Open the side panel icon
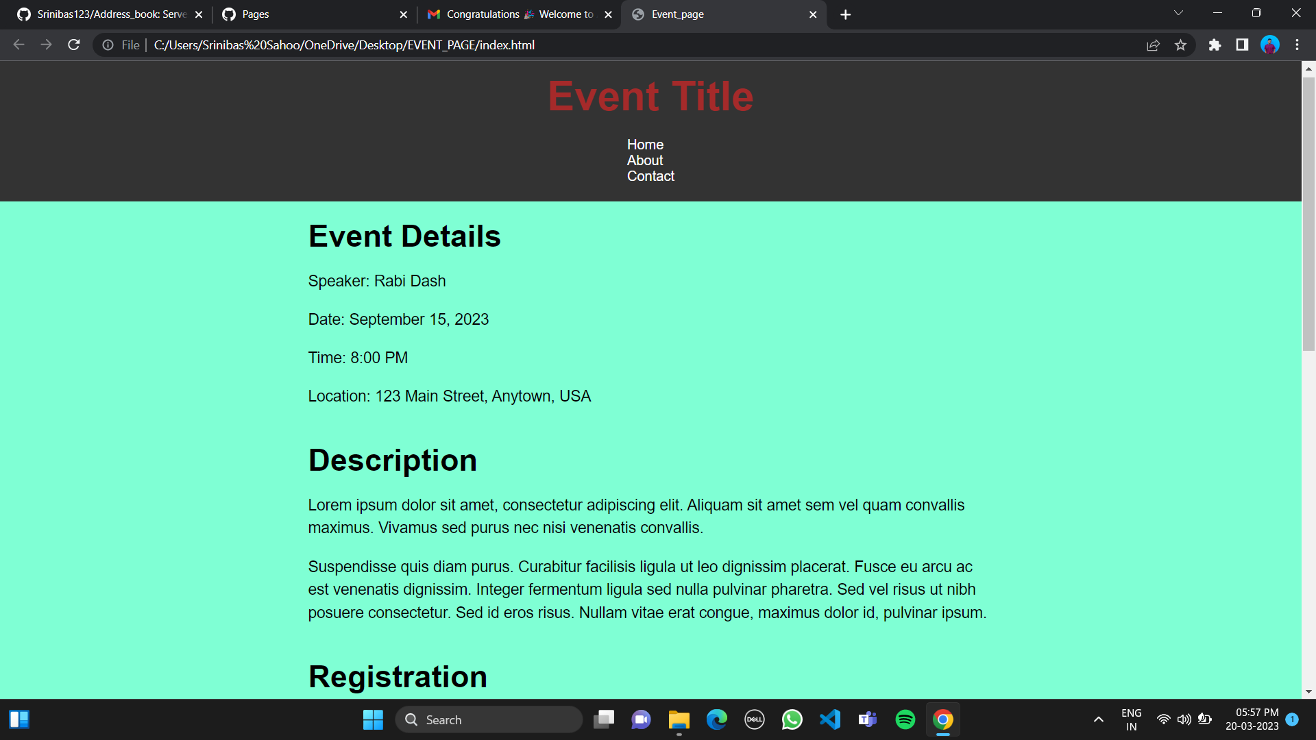The image size is (1316, 740). [x=1241, y=45]
